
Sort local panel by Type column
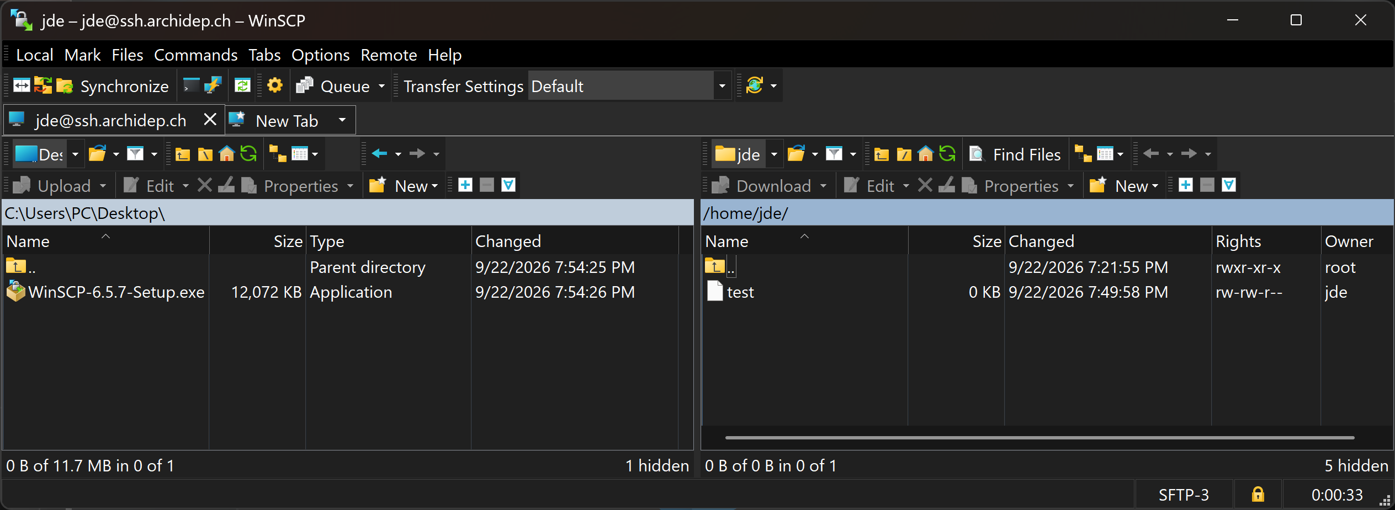pyautogui.click(x=388, y=241)
